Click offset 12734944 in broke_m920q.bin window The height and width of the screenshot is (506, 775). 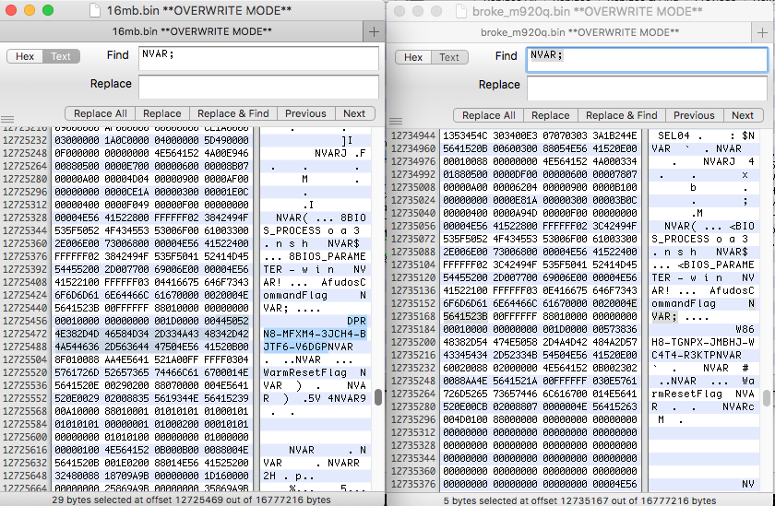pos(413,135)
